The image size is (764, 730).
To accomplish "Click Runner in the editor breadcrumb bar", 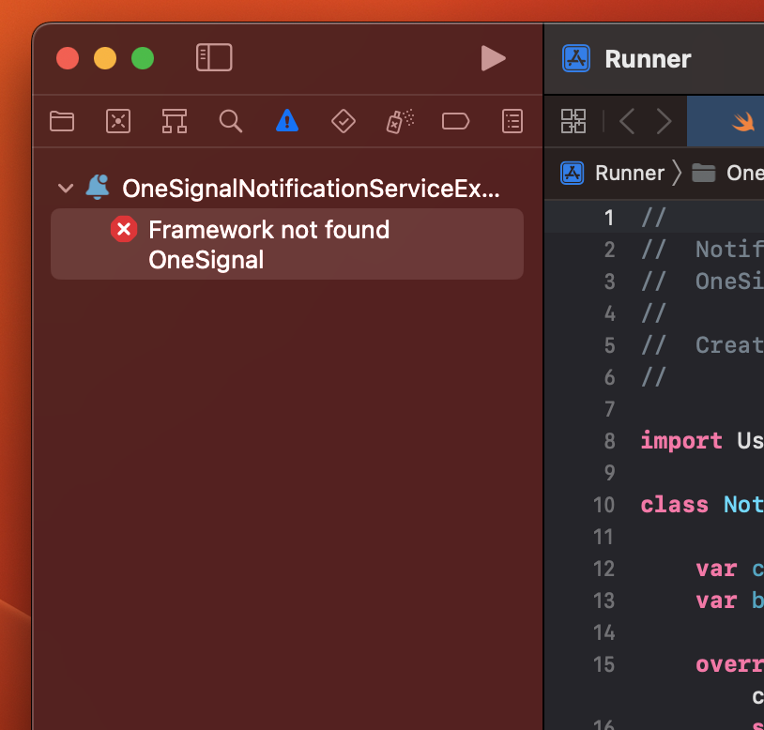I will pos(629,173).
